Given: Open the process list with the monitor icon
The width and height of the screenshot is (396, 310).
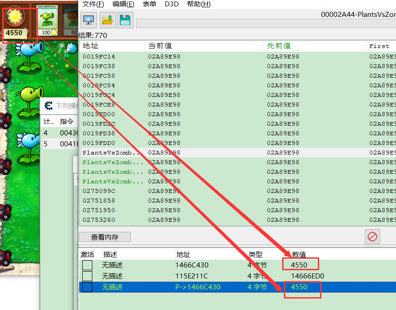Looking at the screenshot, I should click(x=88, y=20).
